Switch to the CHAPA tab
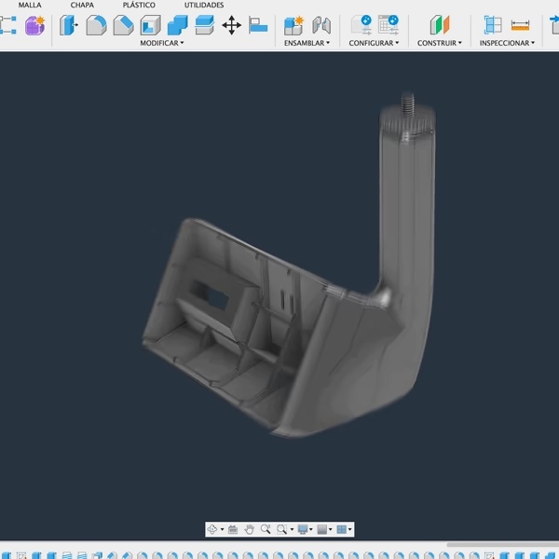This screenshot has height=559, width=559. pos(82,5)
